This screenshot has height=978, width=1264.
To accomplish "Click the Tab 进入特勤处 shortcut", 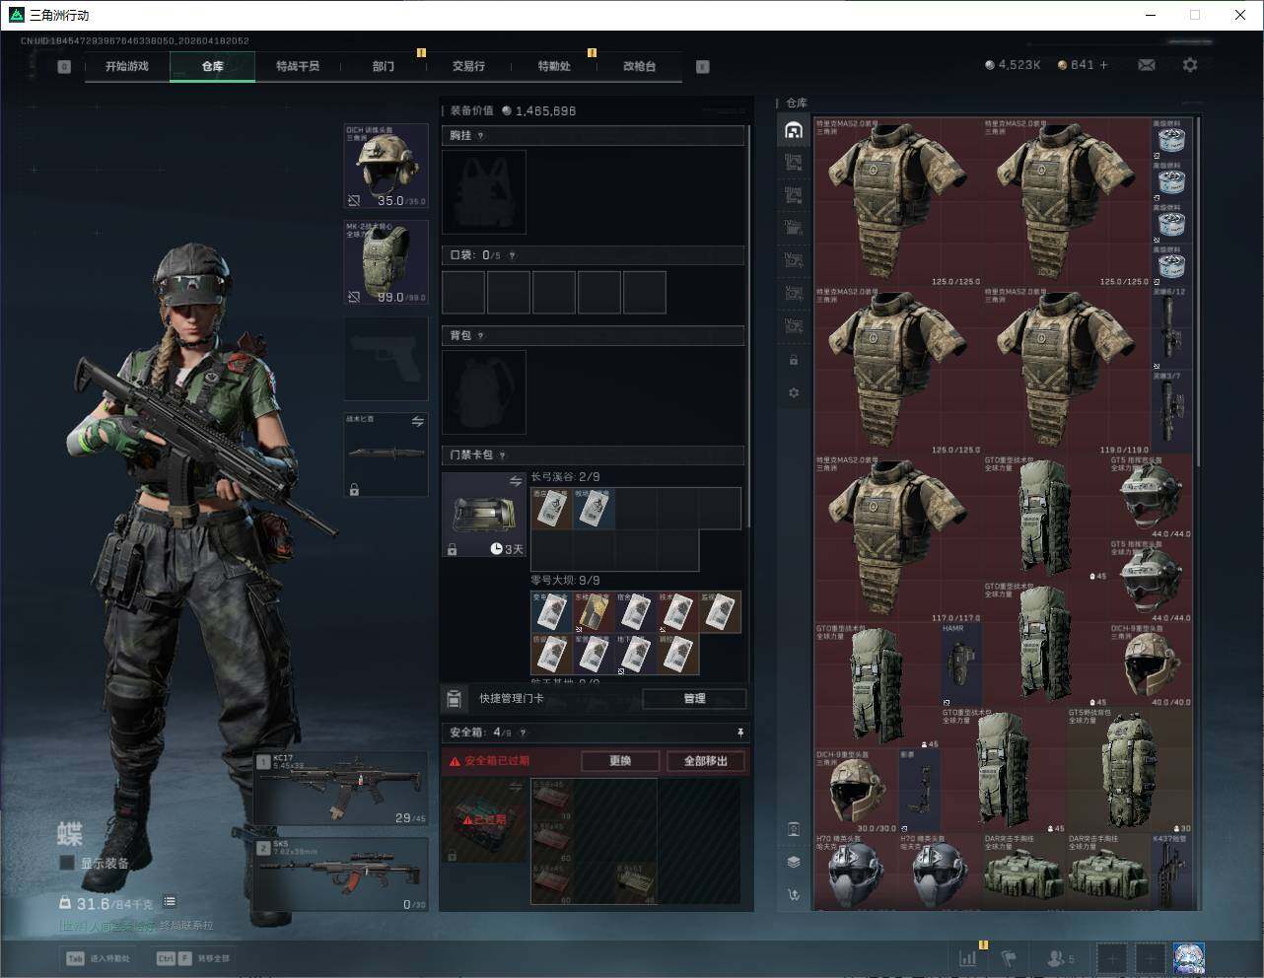I will coord(98,958).
